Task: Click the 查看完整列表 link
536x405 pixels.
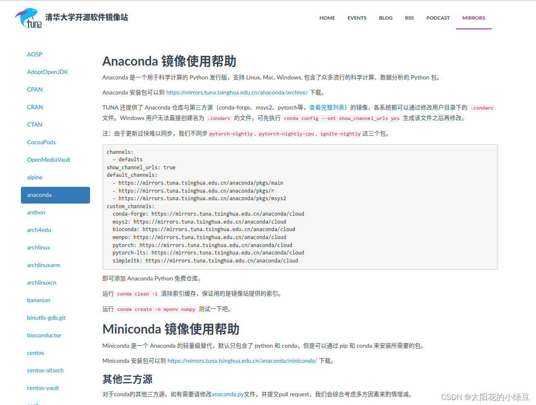Action: coord(327,107)
